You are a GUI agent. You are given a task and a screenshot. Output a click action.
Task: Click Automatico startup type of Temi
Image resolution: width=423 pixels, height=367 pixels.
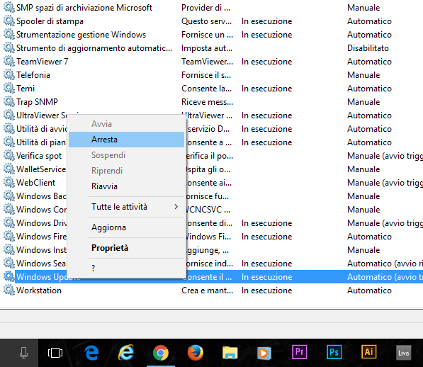pos(369,89)
